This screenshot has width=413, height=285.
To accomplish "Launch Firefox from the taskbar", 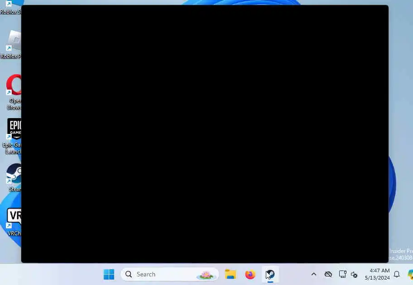I will click(250, 275).
